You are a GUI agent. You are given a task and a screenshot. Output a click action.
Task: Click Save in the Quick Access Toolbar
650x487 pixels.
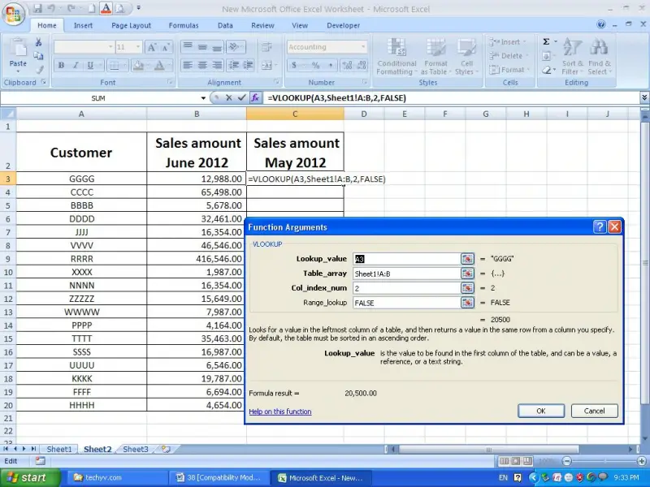click(x=37, y=8)
